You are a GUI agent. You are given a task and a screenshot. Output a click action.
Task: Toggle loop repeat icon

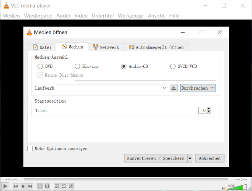64,186
